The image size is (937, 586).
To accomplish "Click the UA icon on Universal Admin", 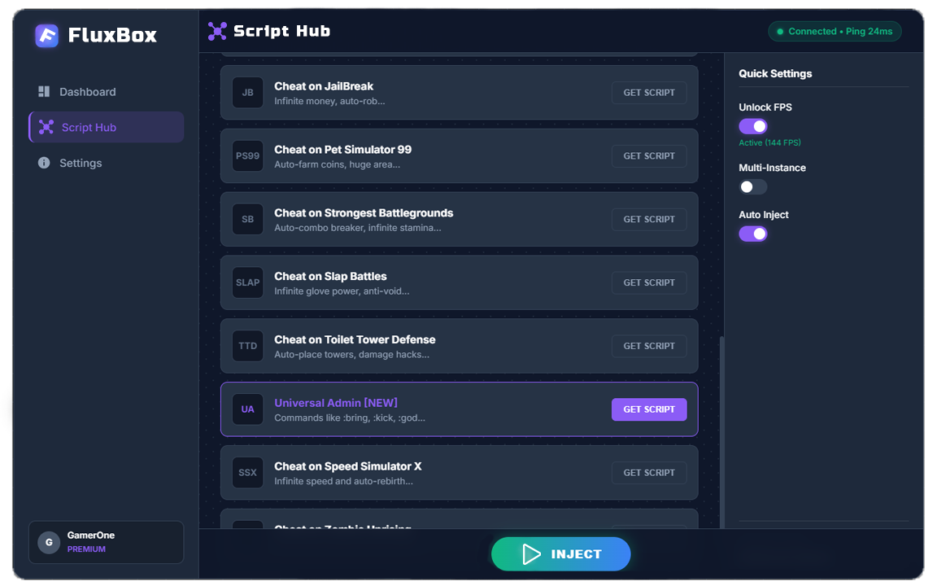I will click(247, 409).
